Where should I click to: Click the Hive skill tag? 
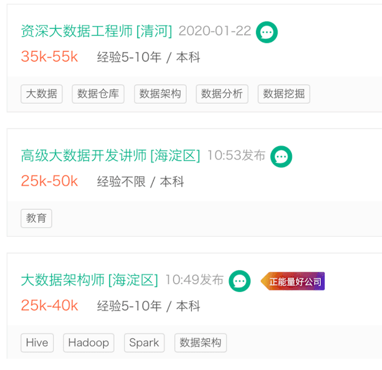point(37,343)
